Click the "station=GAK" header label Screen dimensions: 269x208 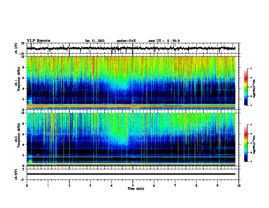pyautogui.click(x=126, y=41)
